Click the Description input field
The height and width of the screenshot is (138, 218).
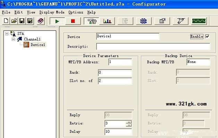pos(153,46)
